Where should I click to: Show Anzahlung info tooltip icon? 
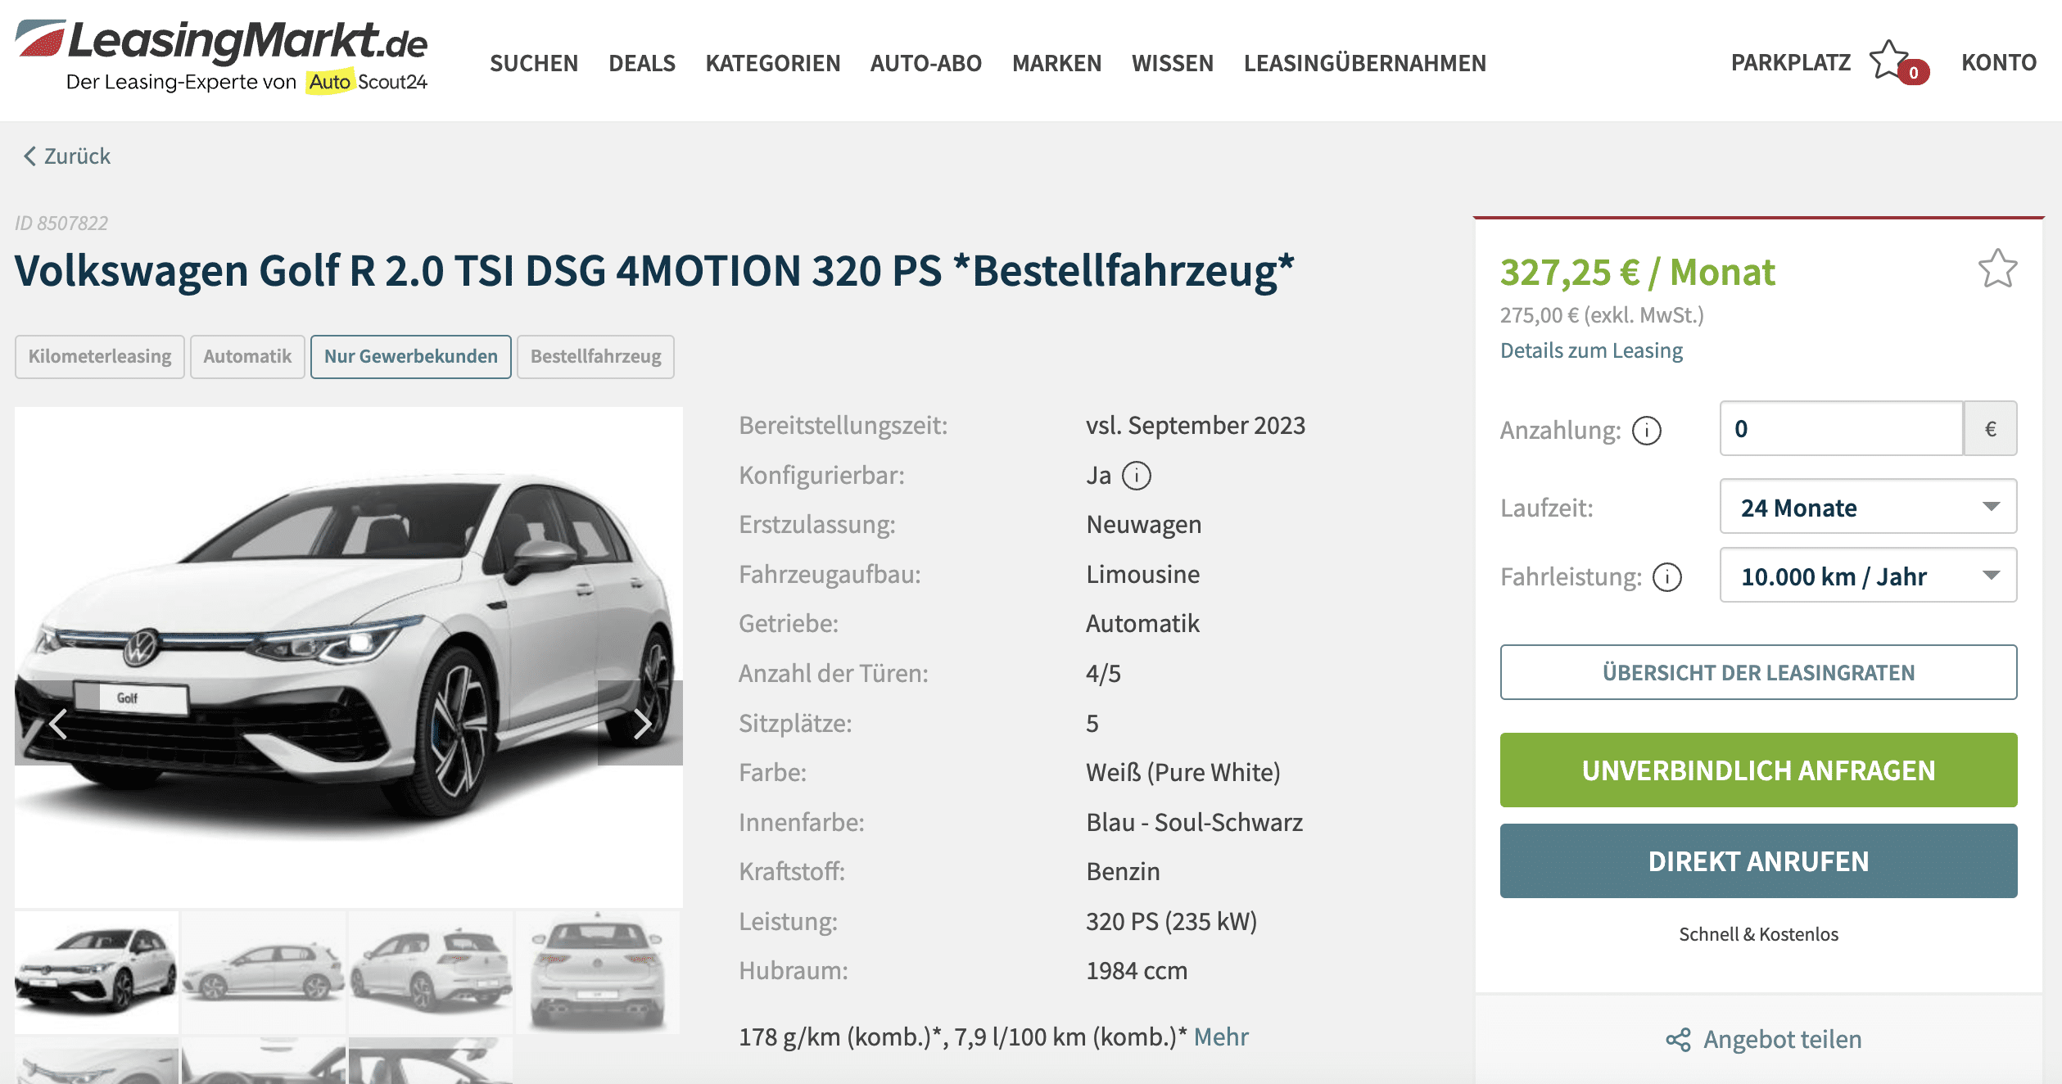(x=1647, y=430)
